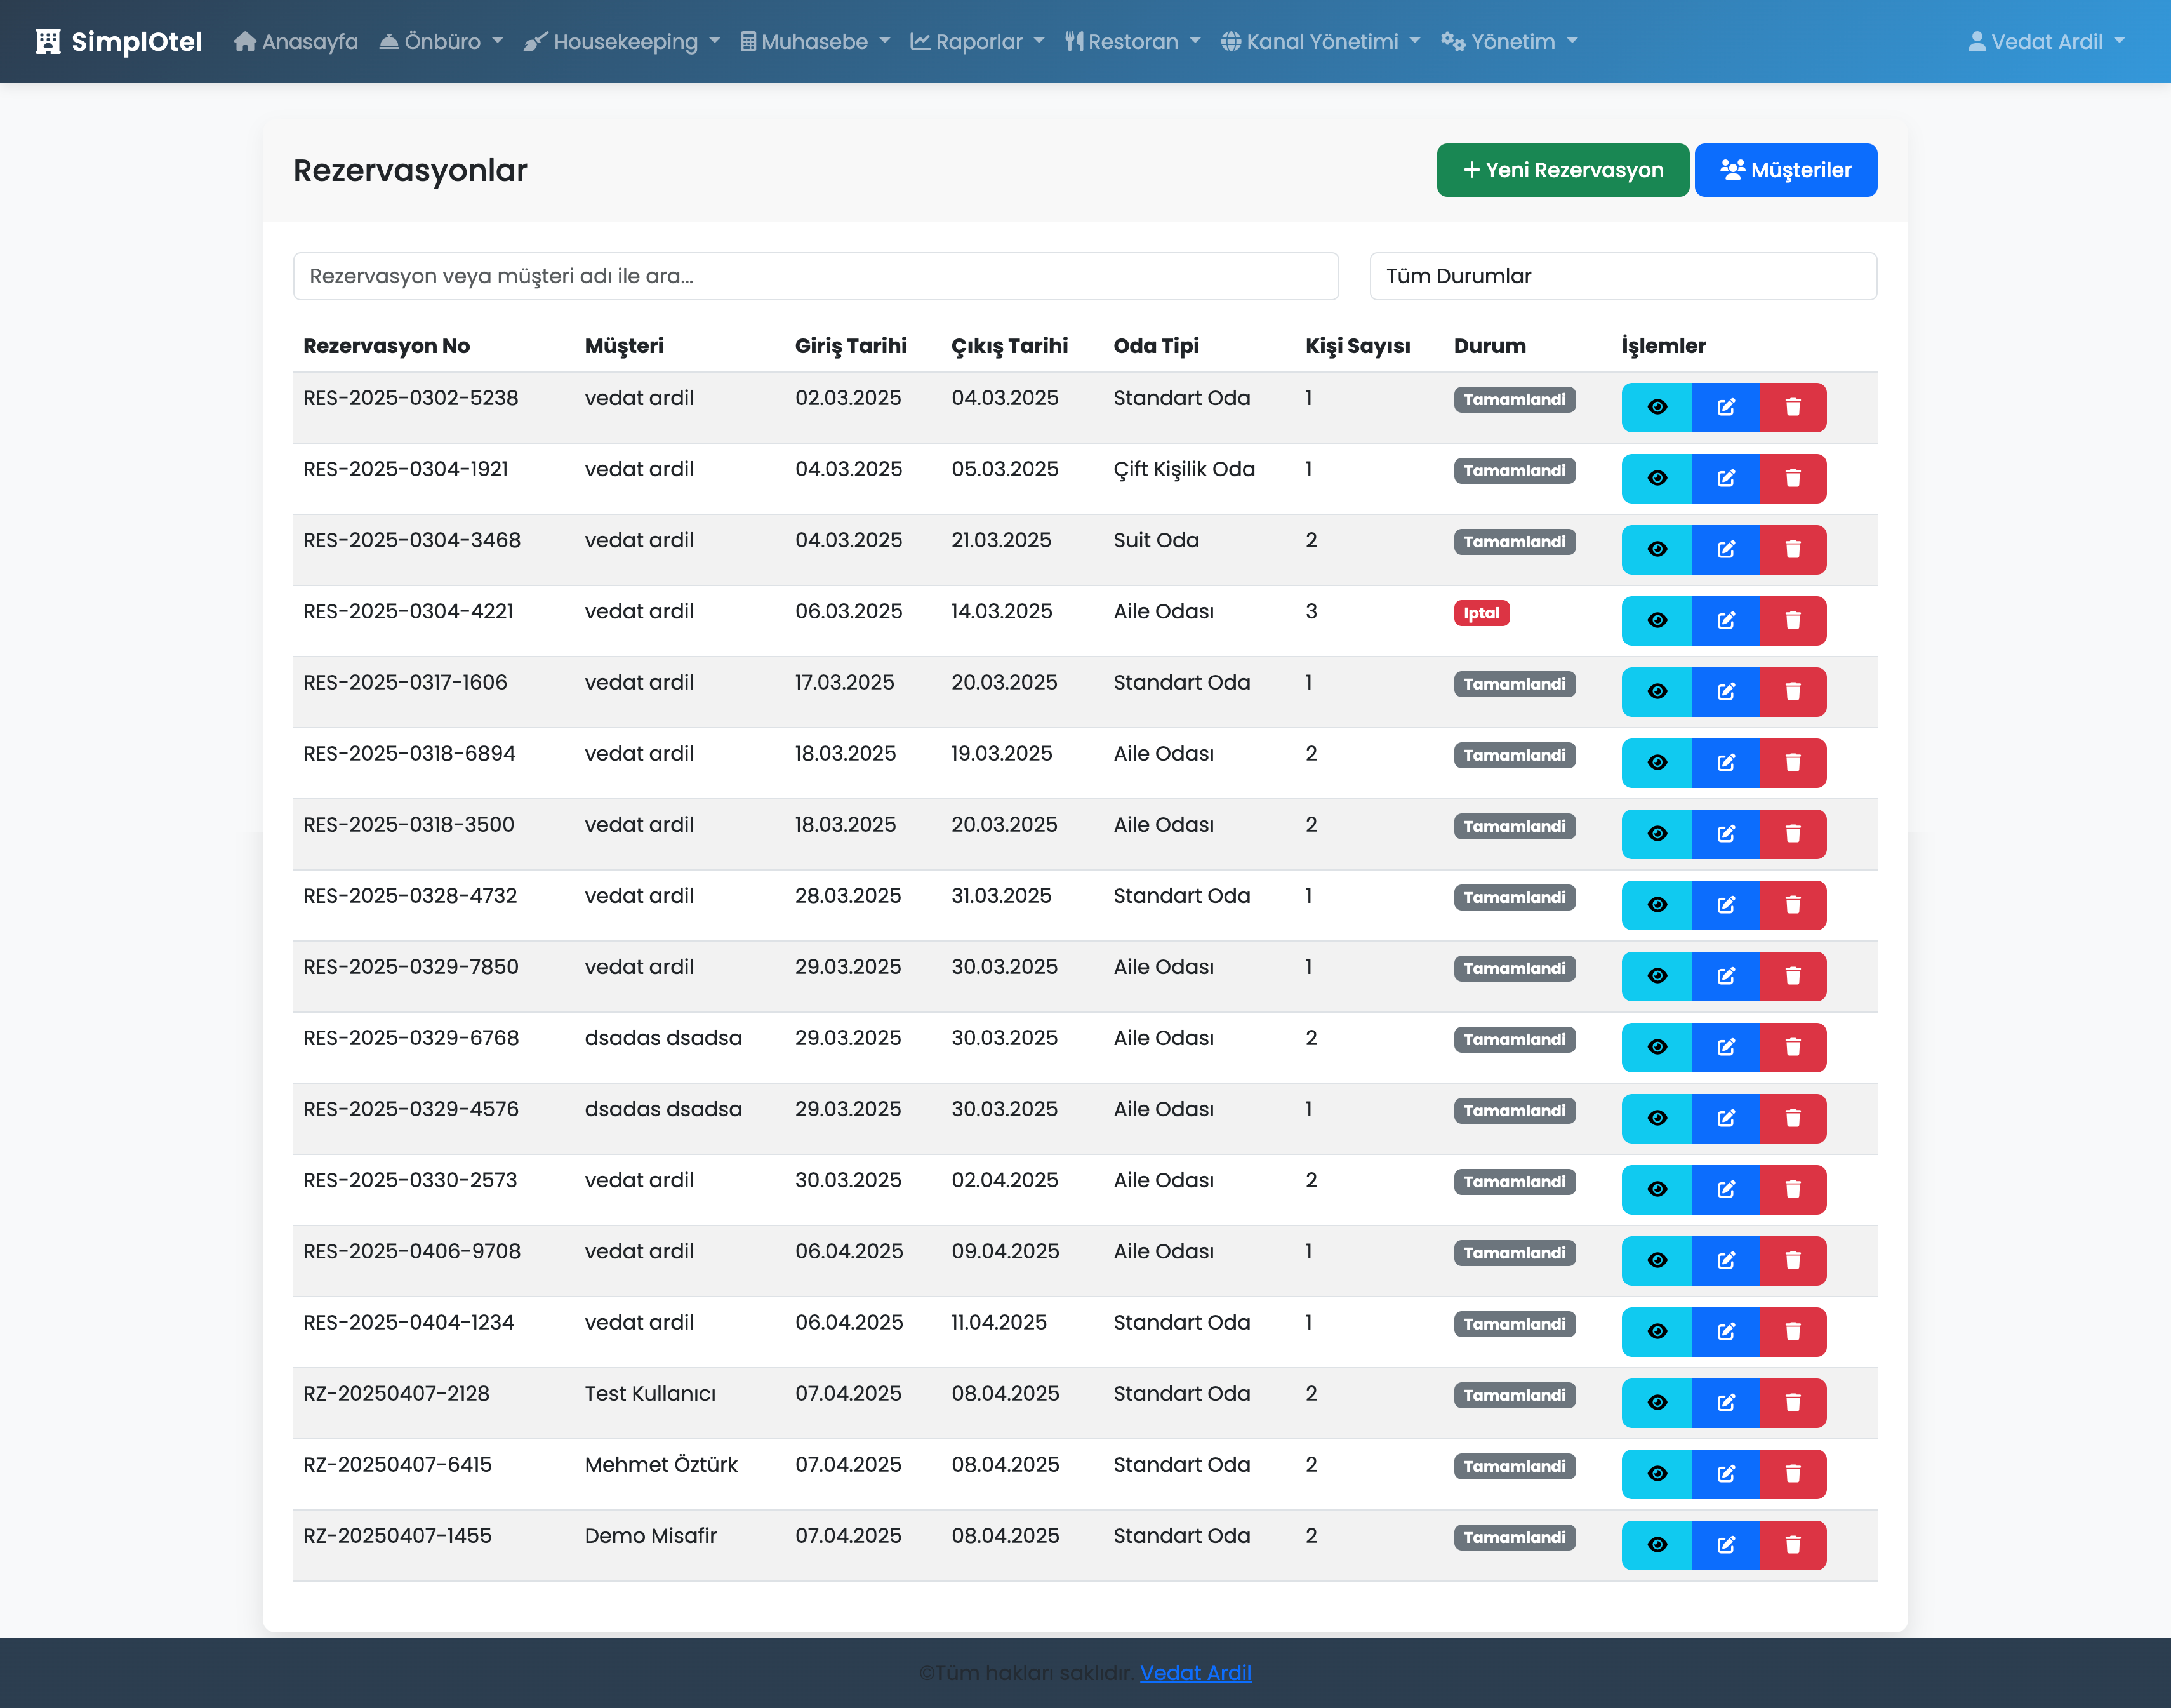Open the Tüm Durumlar status filter
The height and width of the screenshot is (1708, 2171).
[1623, 276]
